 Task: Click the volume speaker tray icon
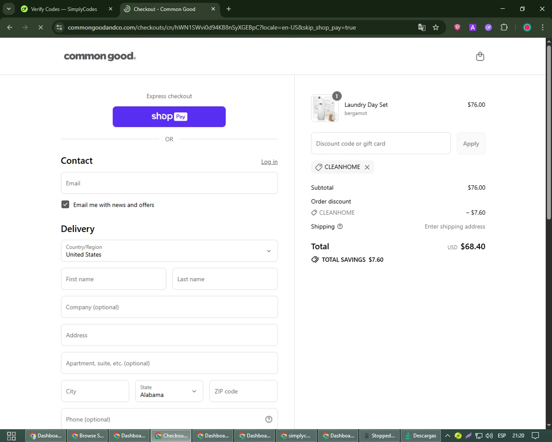tap(489, 436)
